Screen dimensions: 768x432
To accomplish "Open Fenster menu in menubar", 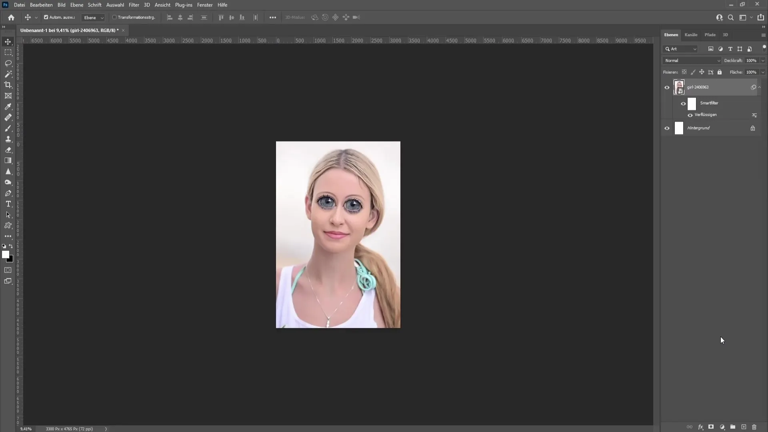I will pyautogui.click(x=205, y=5).
